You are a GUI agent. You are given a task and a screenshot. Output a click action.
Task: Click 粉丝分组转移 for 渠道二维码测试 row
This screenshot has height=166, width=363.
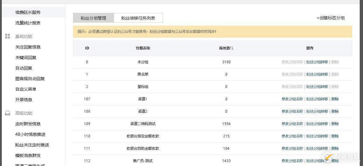(x=317, y=124)
